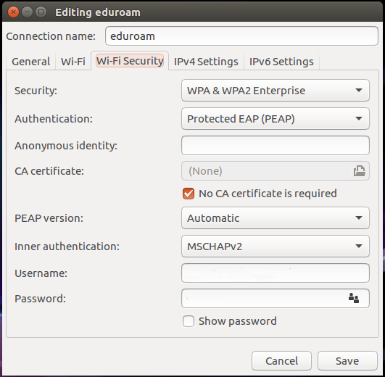
Task: Click the password storage users icon
Action: (x=354, y=298)
